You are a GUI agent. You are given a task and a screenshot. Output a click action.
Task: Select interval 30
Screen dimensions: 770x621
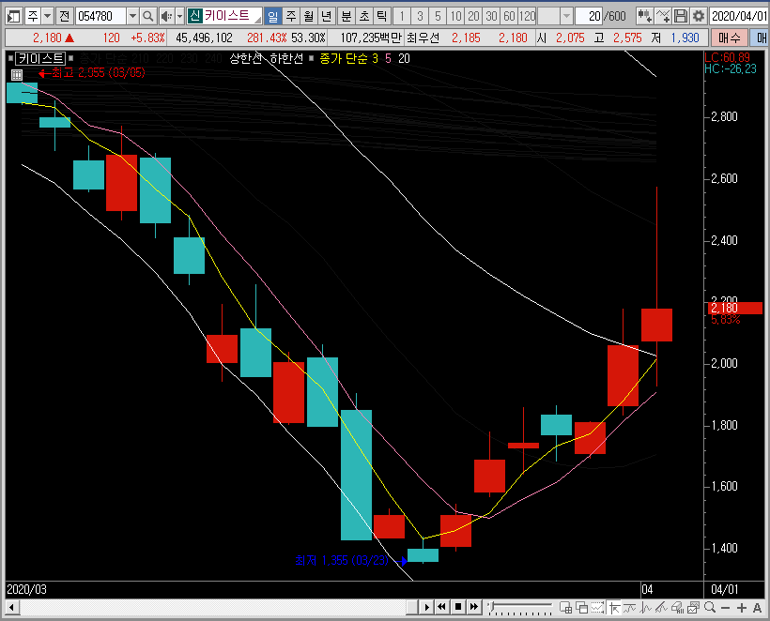click(491, 16)
